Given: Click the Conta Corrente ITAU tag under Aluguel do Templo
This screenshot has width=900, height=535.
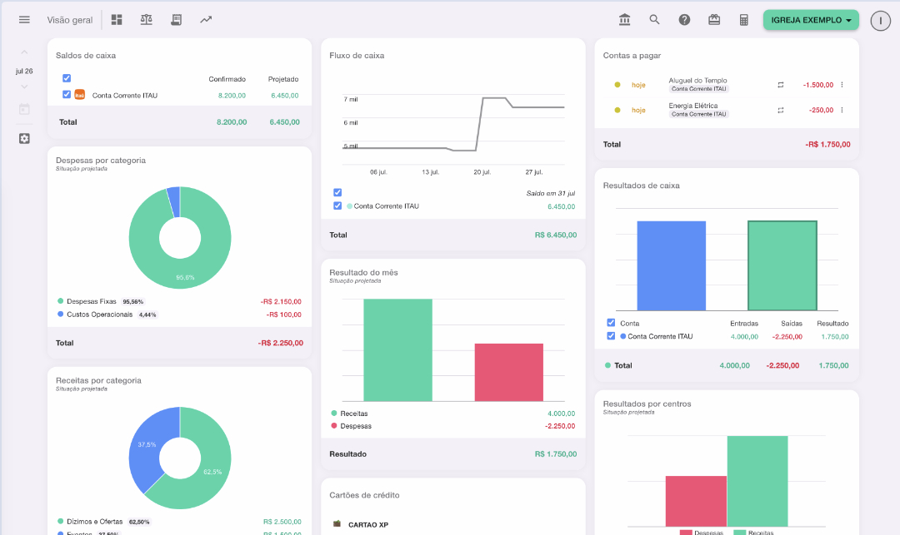Looking at the screenshot, I should (698, 89).
